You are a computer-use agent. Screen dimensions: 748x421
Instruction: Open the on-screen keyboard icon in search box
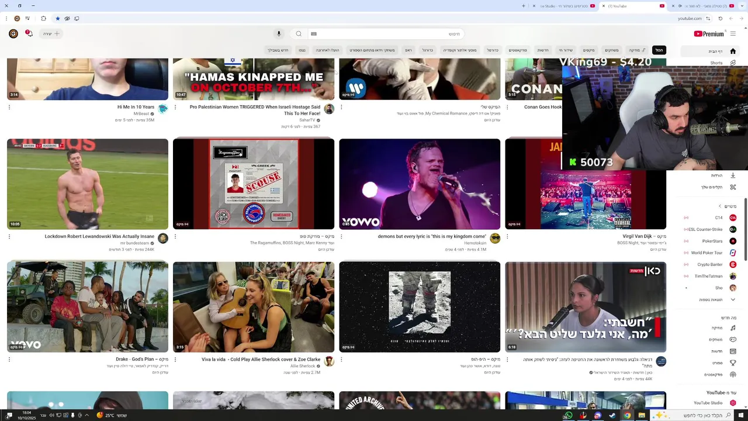pos(314,34)
